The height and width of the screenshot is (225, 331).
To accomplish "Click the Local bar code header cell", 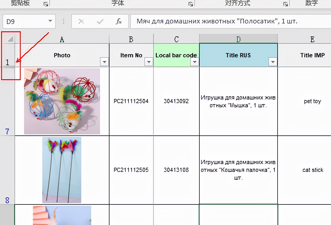I will click(176, 55).
